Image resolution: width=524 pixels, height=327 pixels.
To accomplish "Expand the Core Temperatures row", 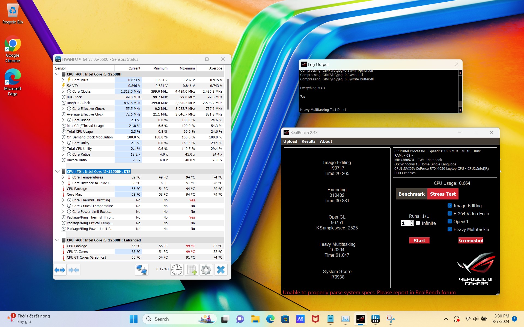I will [x=63, y=177].
